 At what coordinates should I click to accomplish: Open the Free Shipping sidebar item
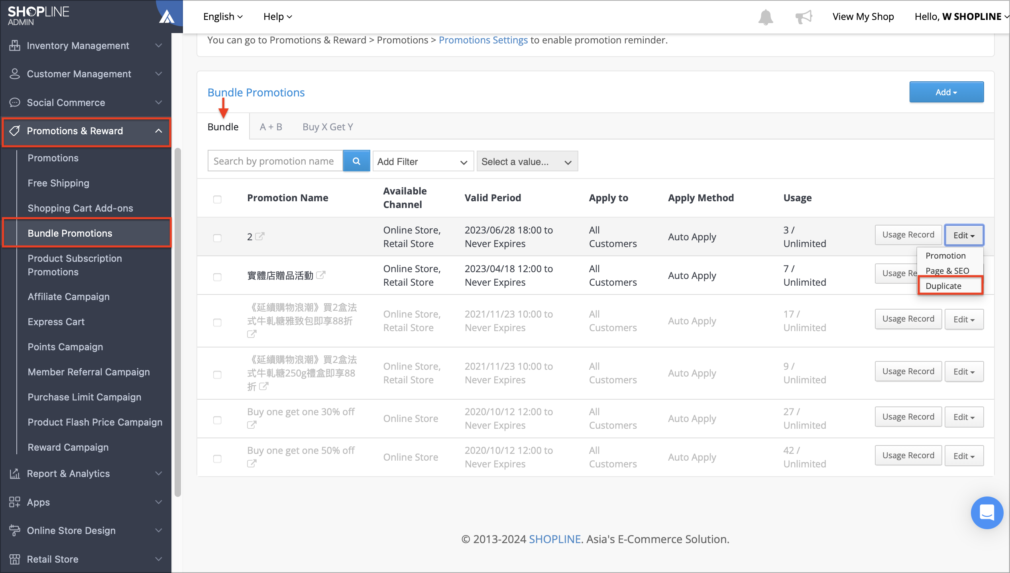click(x=59, y=183)
